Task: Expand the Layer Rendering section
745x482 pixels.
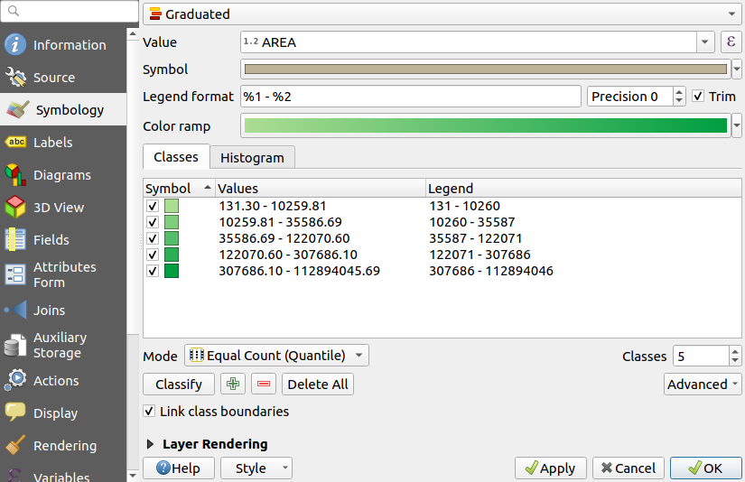Action: [x=150, y=444]
